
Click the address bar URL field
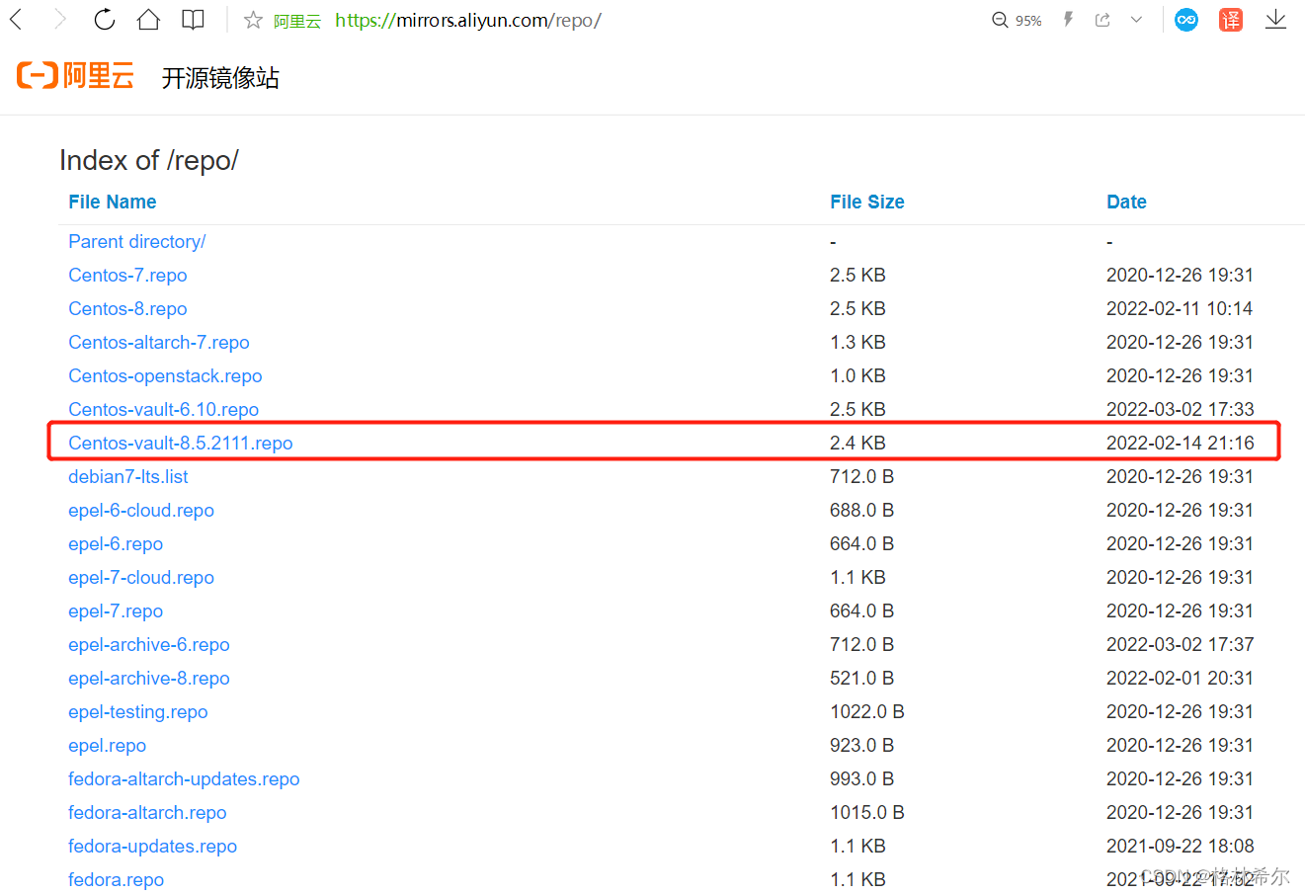coord(468,20)
